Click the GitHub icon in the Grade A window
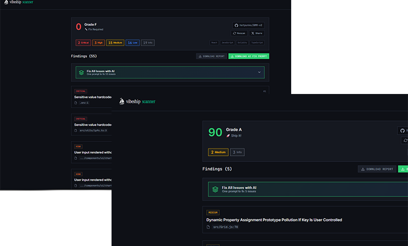The image size is (408, 246). coord(403,131)
